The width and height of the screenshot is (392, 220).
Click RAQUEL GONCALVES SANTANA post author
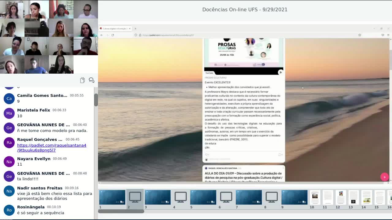(223, 168)
